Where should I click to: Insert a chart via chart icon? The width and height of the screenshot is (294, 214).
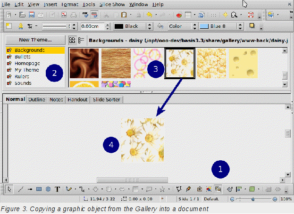pyautogui.click(x=179, y=15)
